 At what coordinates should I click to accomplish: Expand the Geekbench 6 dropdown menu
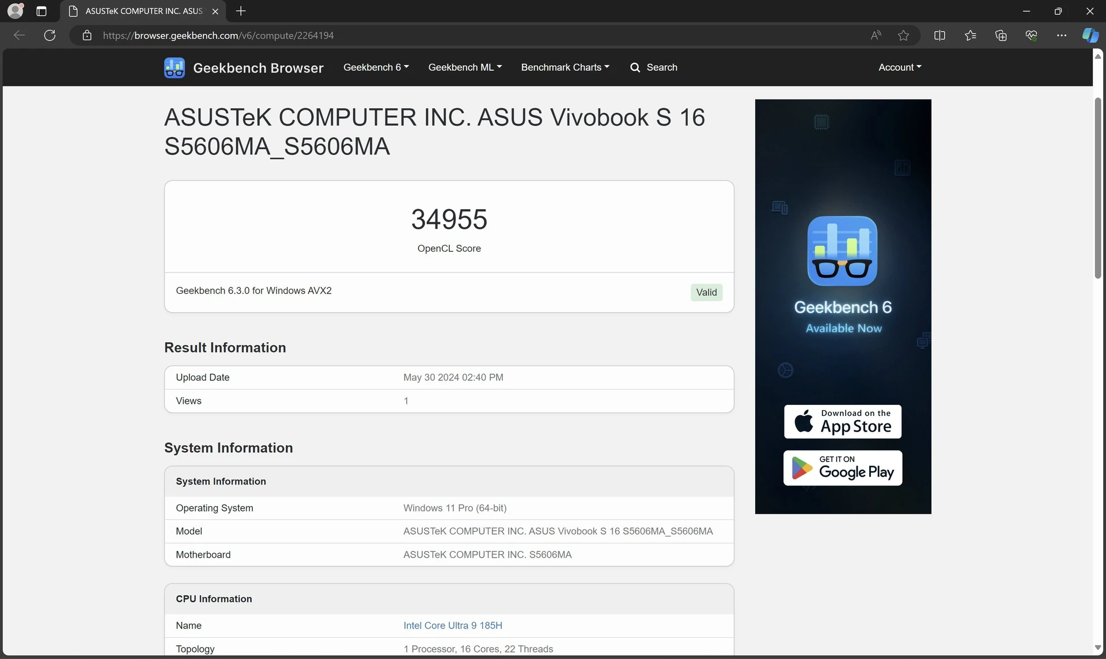[376, 67]
